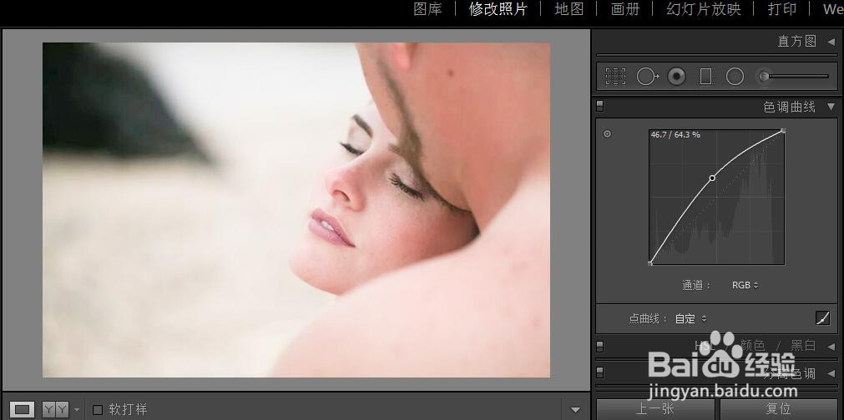
Task: Expand the HSL / 颜色 / 黑白 panel
Action: (x=831, y=347)
